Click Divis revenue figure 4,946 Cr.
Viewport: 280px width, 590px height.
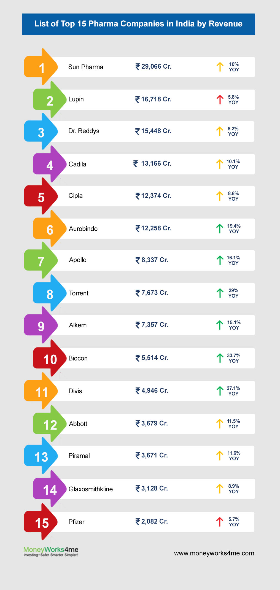coord(154,390)
